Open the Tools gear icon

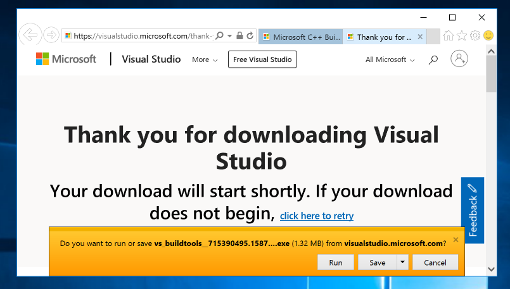[x=475, y=36]
